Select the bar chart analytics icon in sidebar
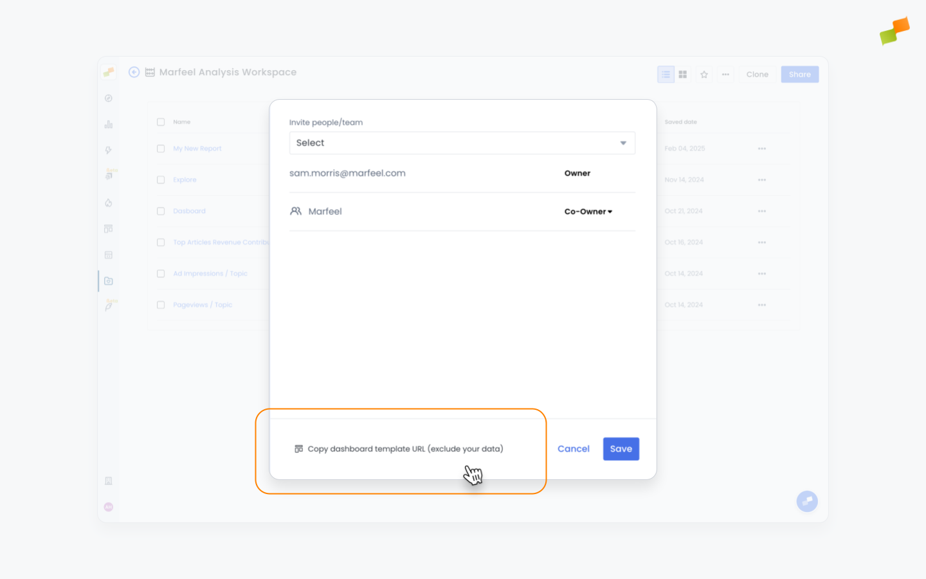The height and width of the screenshot is (579, 926). tap(108, 124)
